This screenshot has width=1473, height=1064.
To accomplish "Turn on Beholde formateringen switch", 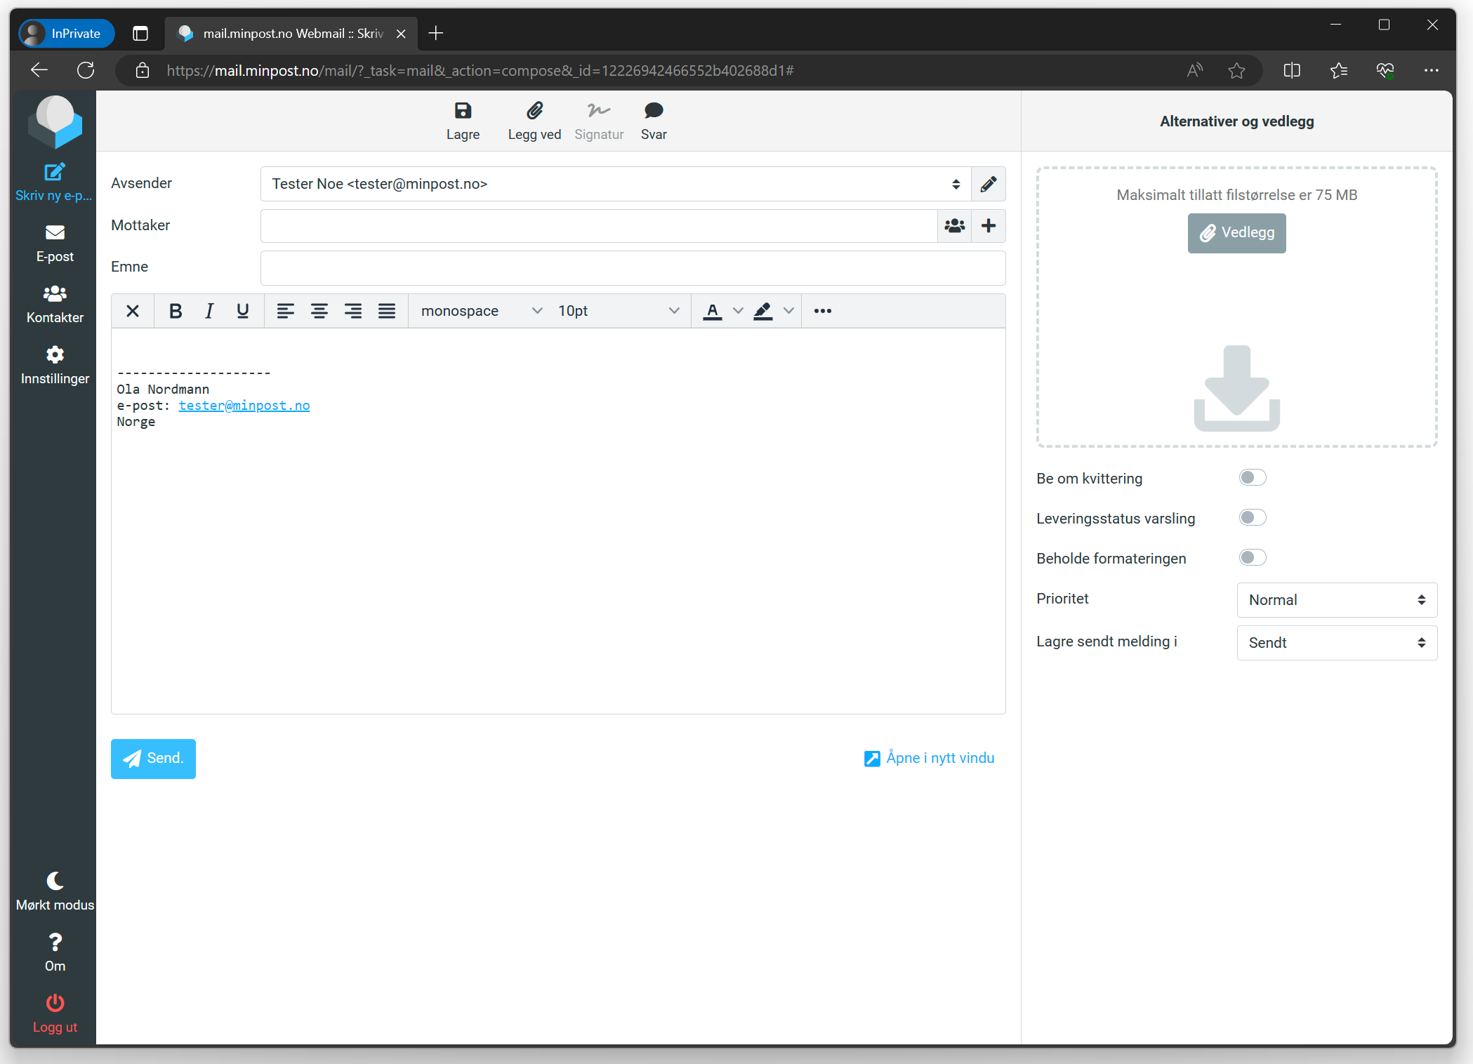I will click(x=1252, y=558).
